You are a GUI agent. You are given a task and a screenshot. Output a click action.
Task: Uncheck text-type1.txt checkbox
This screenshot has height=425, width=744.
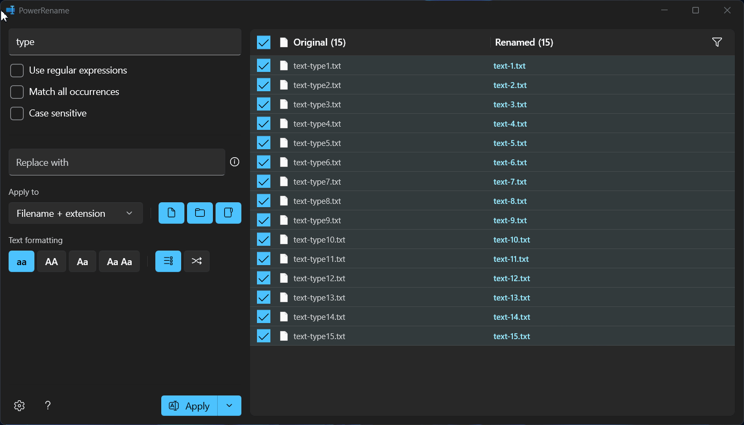point(263,65)
